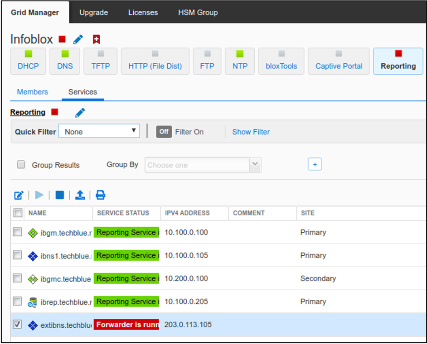The image size is (427, 344).
Task: Click the grid master icon for ibgm.techblue
Action: 33,233
